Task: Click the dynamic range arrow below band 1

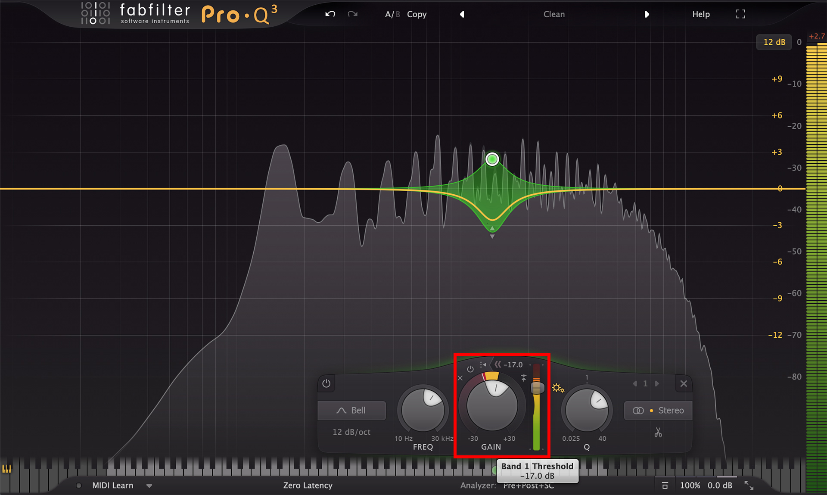Action: tap(492, 237)
